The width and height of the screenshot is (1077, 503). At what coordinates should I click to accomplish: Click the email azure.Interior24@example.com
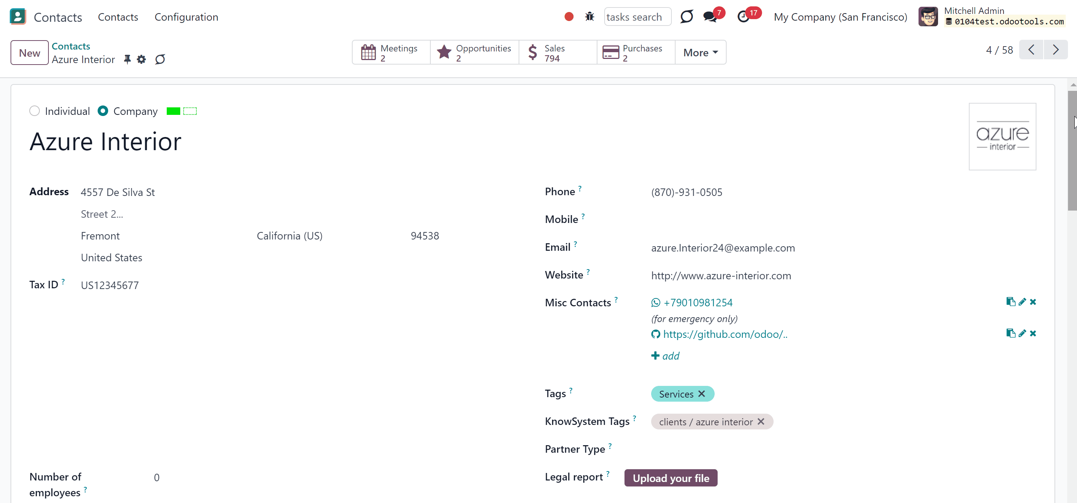pyautogui.click(x=723, y=248)
